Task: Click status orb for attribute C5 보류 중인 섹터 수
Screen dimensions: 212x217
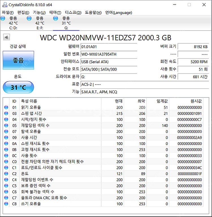Action: click(6, 186)
